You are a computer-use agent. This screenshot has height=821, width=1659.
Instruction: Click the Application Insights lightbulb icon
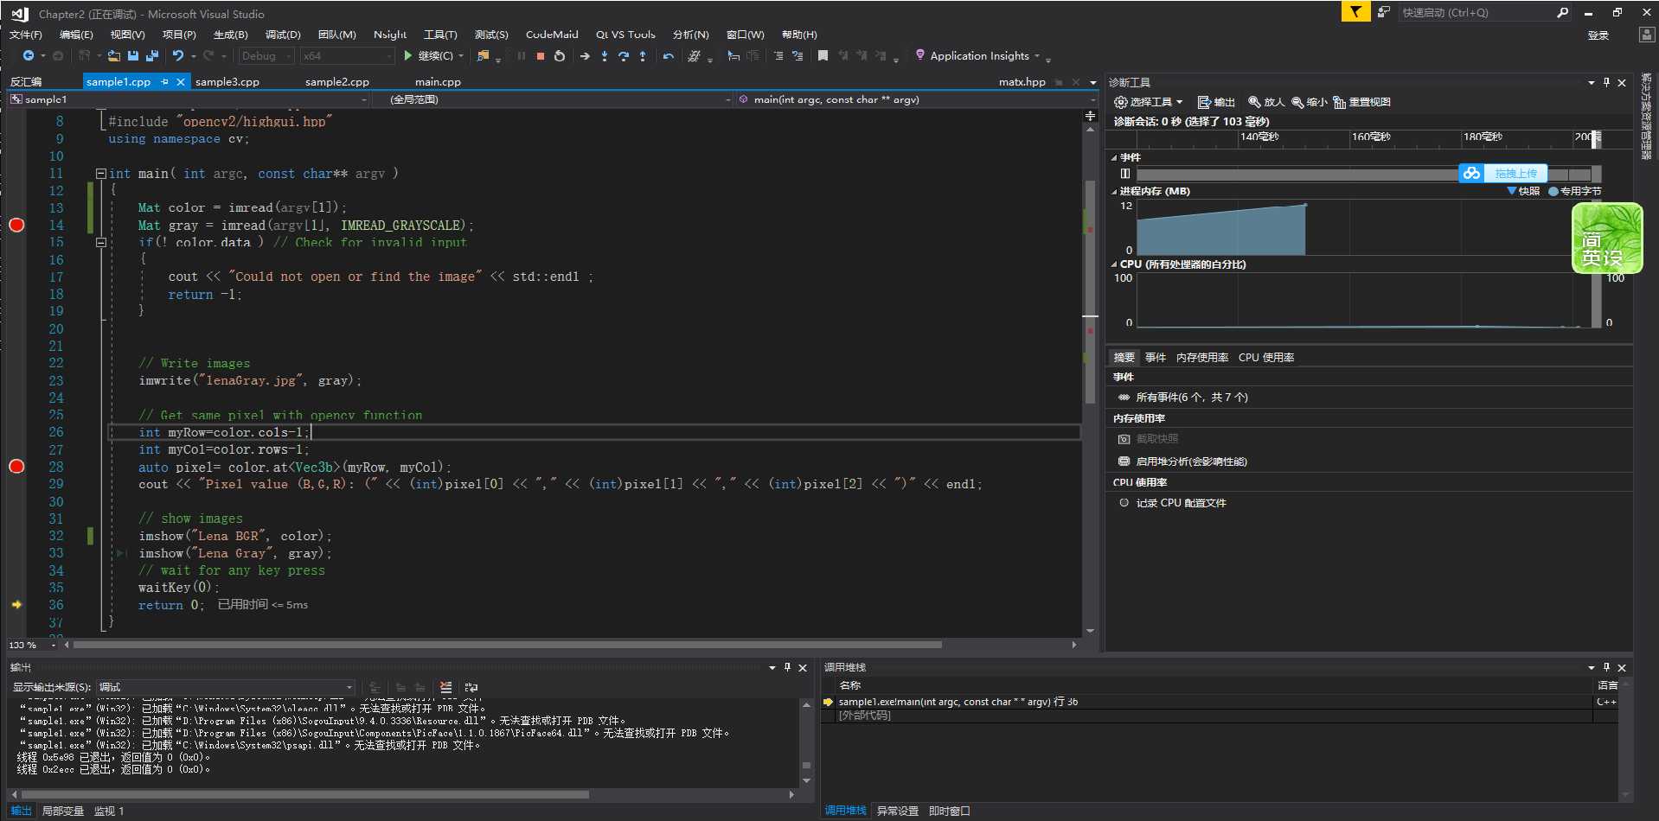click(919, 55)
